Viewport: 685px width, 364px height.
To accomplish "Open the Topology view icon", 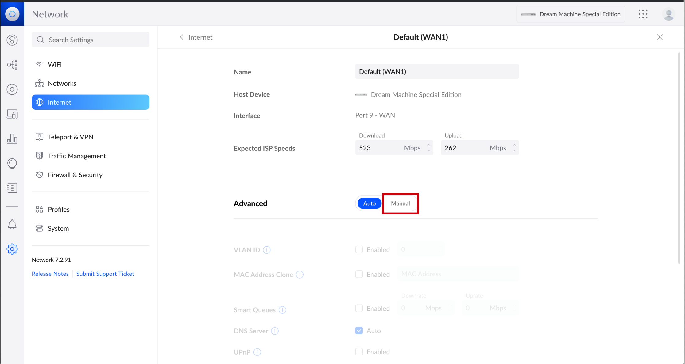I will (x=12, y=65).
